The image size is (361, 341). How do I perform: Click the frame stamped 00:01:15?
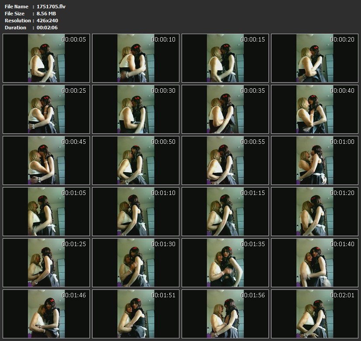pyautogui.click(x=225, y=212)
